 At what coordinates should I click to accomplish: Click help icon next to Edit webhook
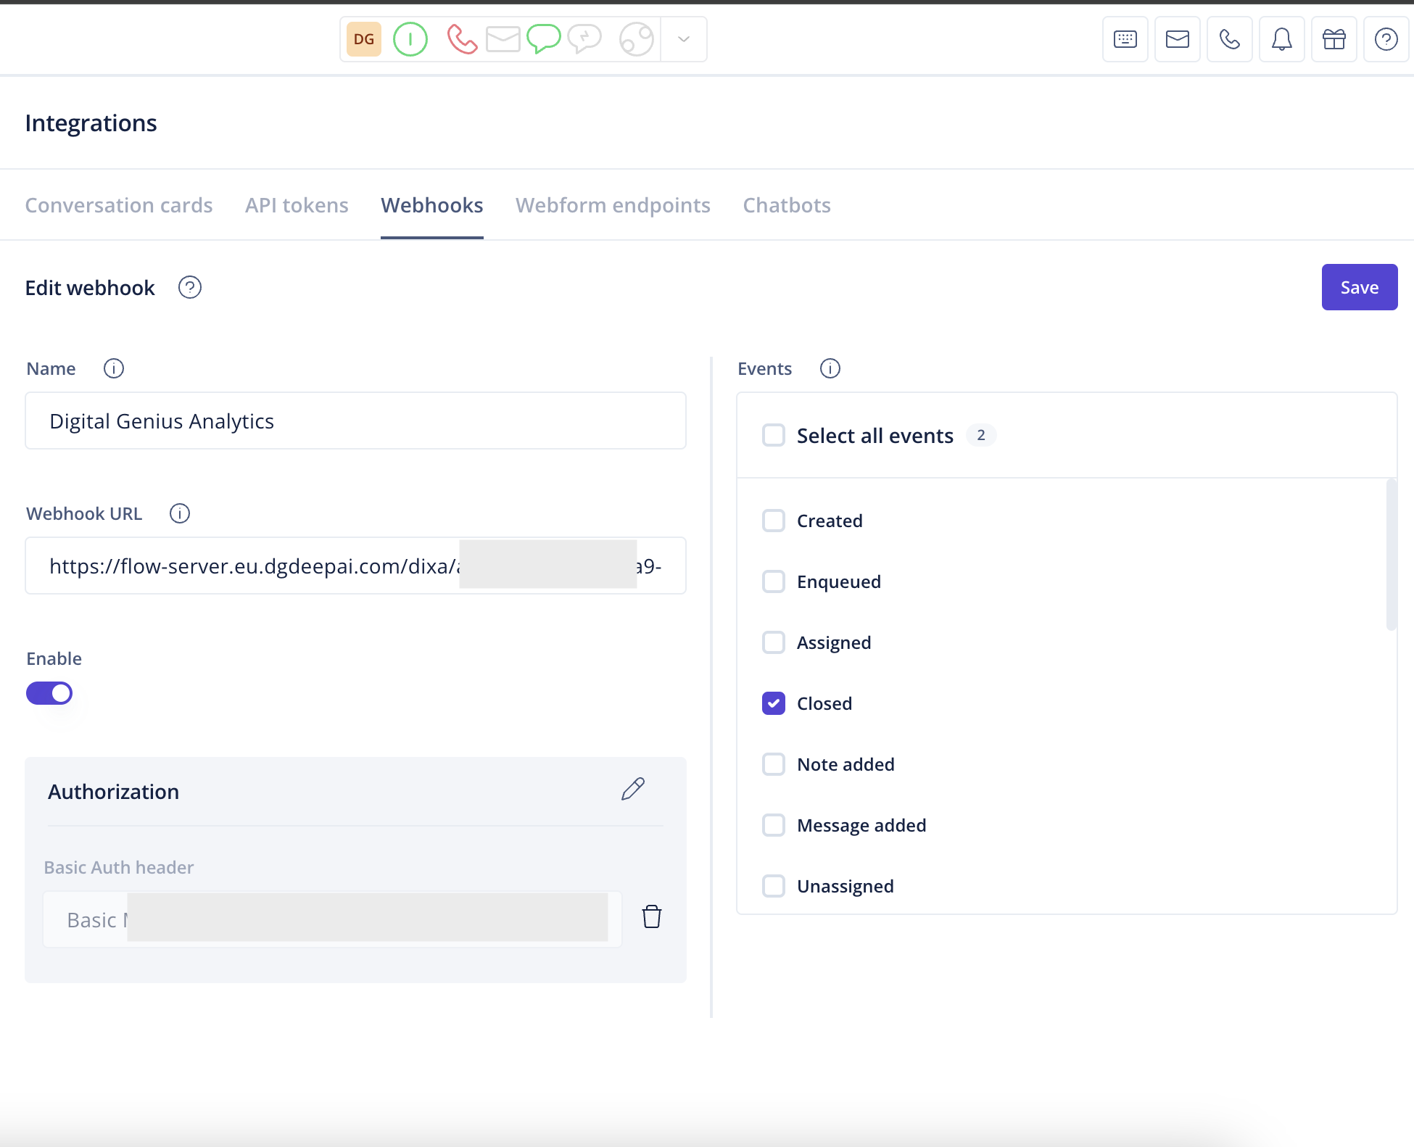(x=190, y=288)
